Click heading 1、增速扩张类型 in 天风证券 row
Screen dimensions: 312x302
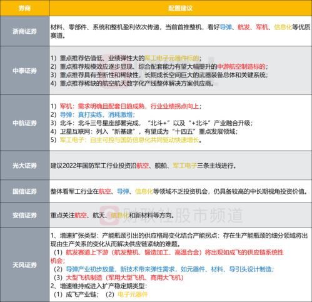pyautogui.click(x=73, y=236)
